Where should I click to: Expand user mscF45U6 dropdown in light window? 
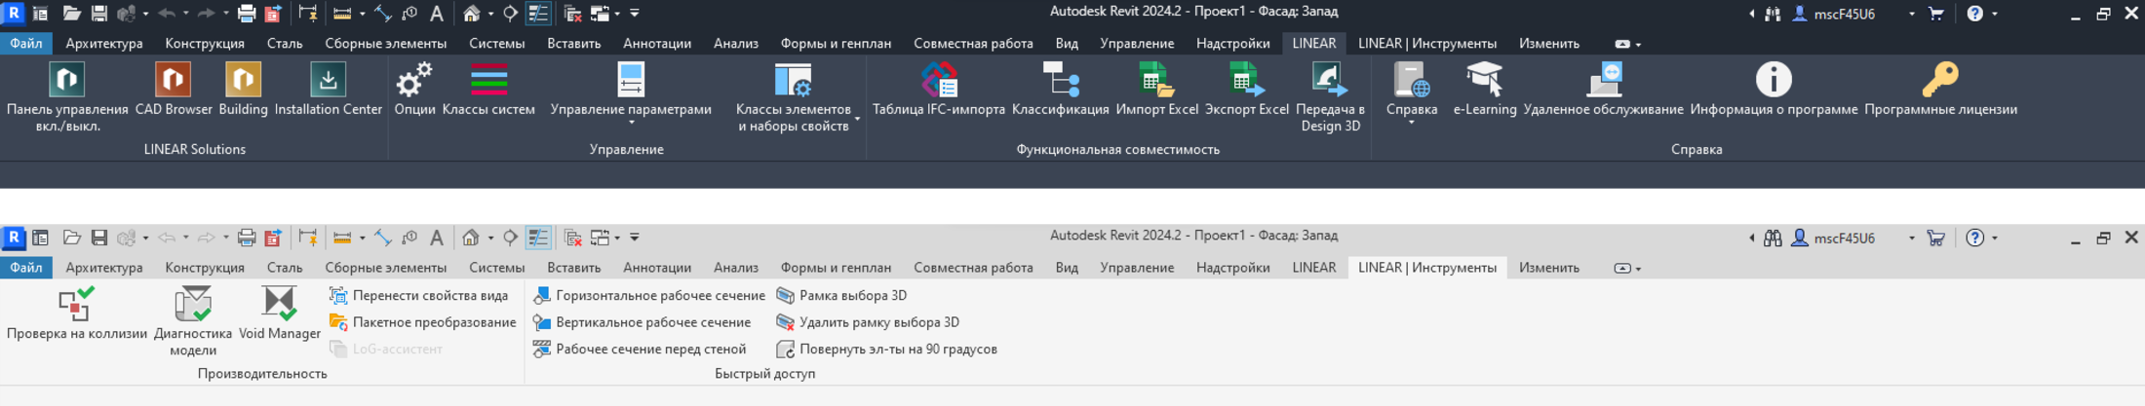coord(1911,238)
